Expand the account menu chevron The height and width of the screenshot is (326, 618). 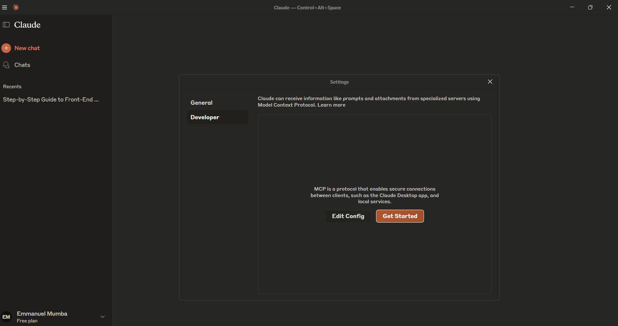(x=103, y=317)
